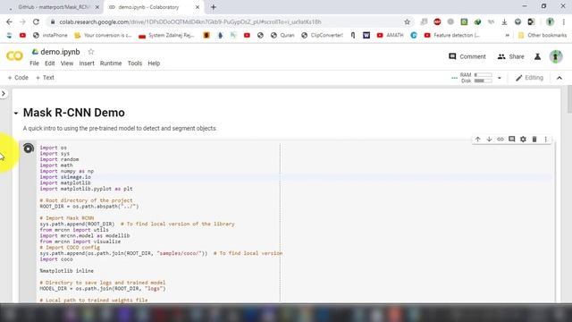
Task: Reload the page
Action: click(36, 21)
